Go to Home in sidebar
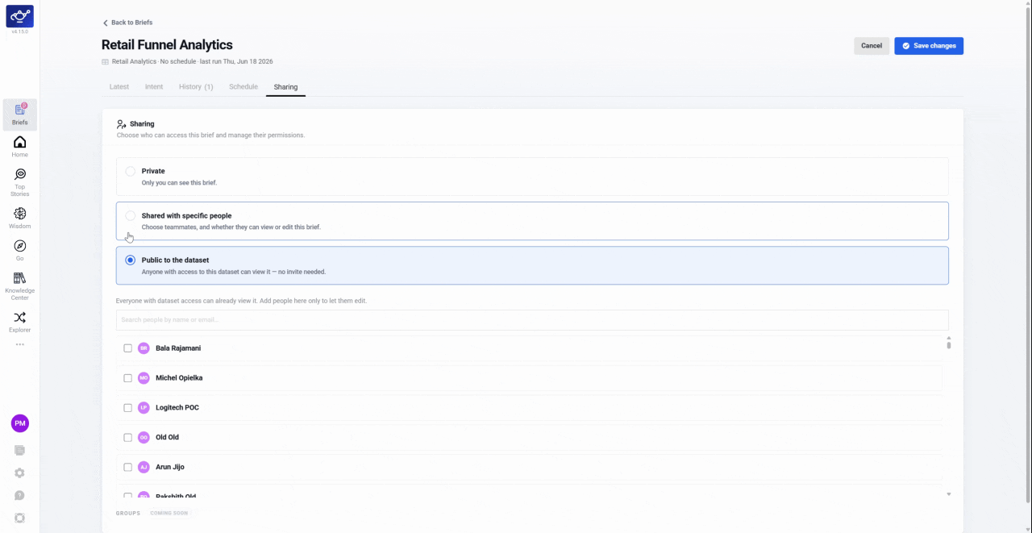Screen dimensions: 1032x533 (19, 147)
